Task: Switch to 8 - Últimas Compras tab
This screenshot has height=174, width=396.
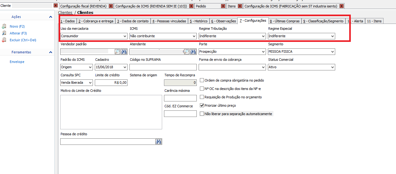Action: point(285,21)
